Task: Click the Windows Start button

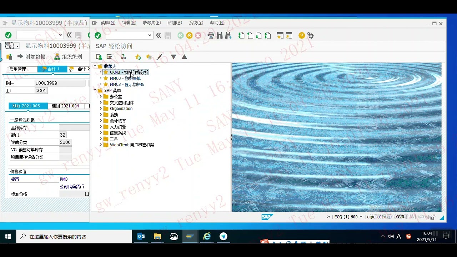Action: 8,236
